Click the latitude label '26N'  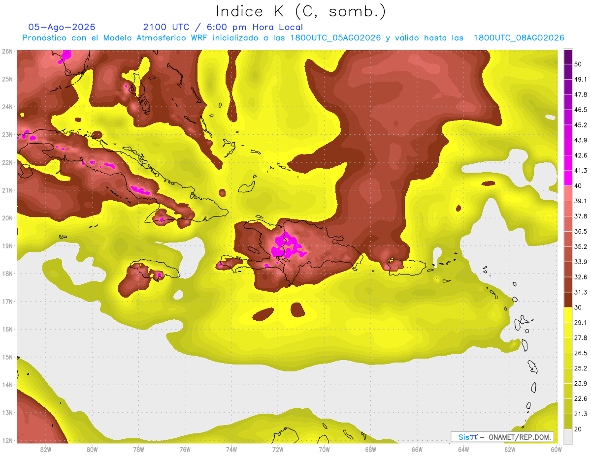point(7,51)
